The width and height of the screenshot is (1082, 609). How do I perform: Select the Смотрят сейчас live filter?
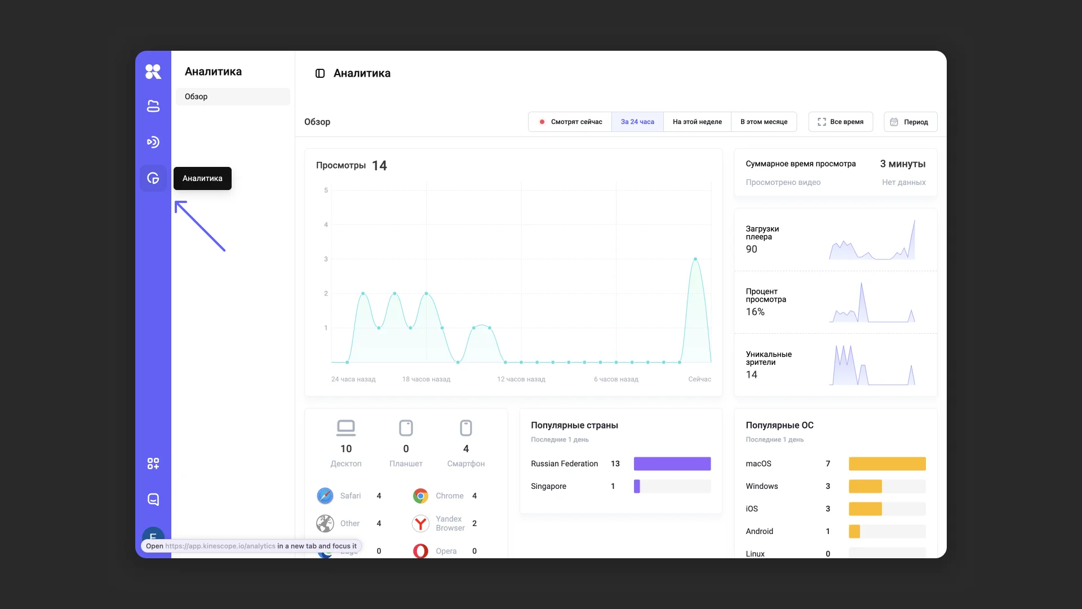570,122
